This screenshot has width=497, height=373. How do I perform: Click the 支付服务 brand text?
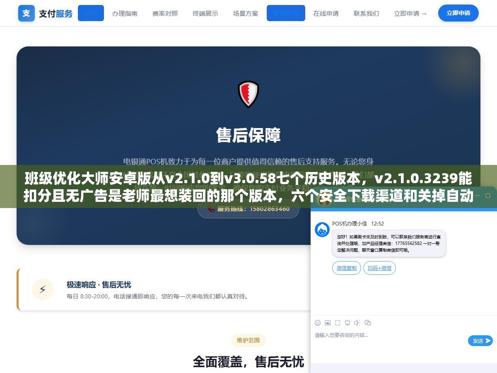click(x=56, y=14)
